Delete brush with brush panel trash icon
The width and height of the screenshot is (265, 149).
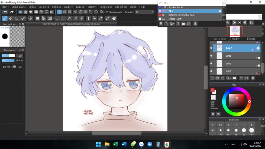[195, 24]
